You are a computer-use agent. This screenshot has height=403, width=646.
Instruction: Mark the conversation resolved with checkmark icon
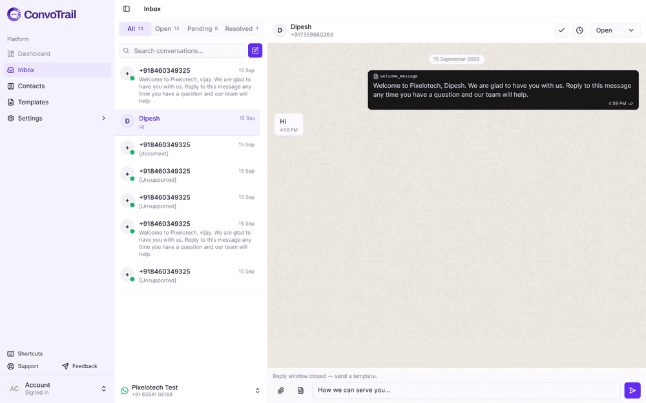pyautogui.click(x=561, y=30)
